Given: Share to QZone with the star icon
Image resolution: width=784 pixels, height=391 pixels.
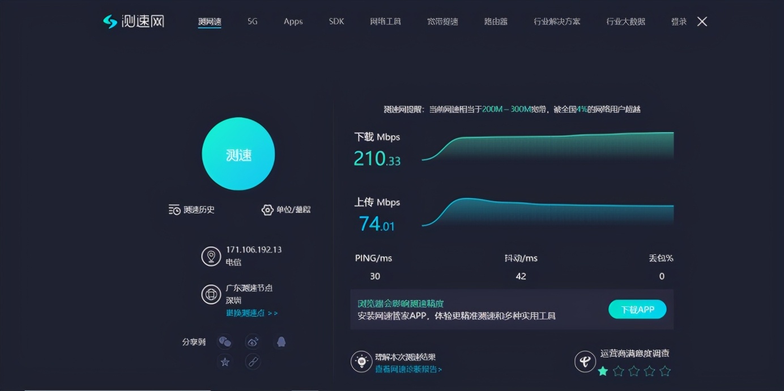Looking at the screenshot, I should pyautogui.click(x=225, y=362).
